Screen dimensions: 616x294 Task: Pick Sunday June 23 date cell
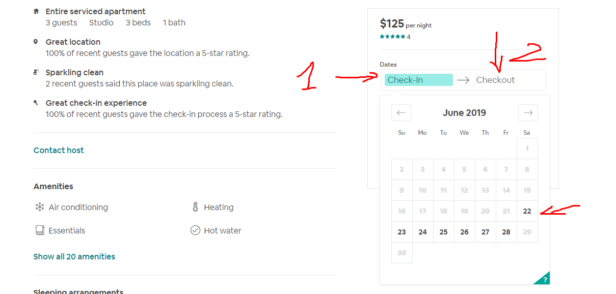[401, 232]
